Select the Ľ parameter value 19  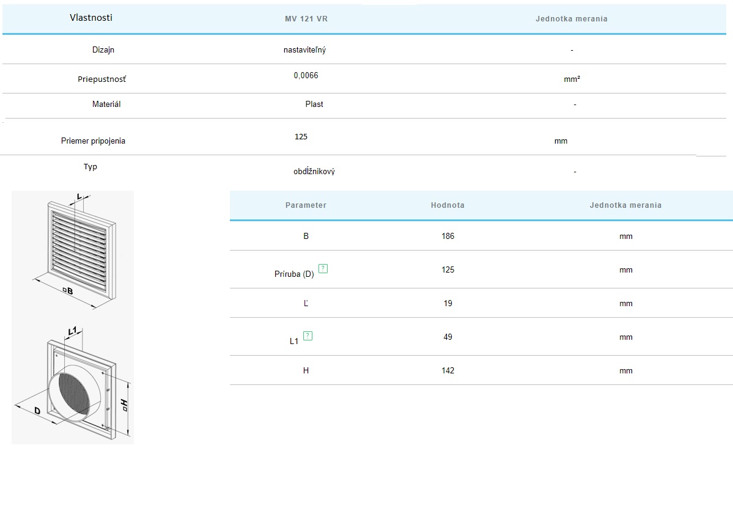coord(448,304)
